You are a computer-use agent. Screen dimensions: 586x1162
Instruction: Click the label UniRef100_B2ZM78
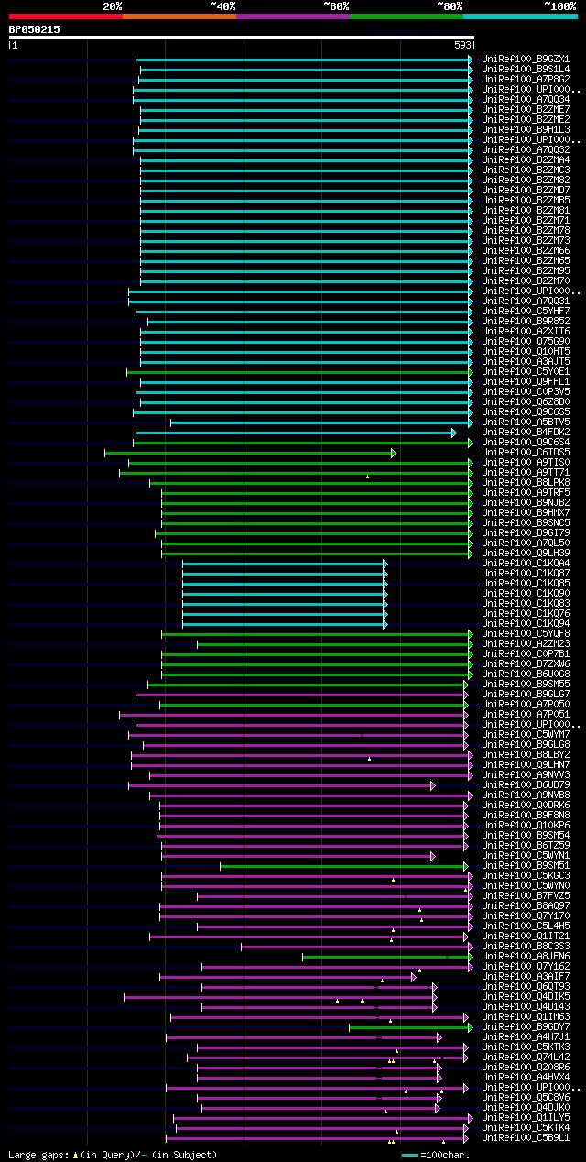[x=526, y=231]
